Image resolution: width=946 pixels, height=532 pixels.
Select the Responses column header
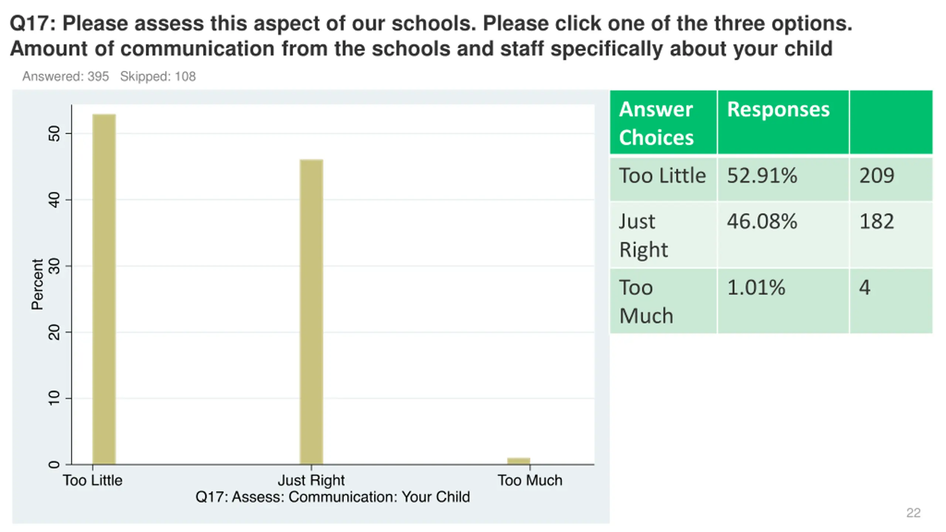click(783, 122)
